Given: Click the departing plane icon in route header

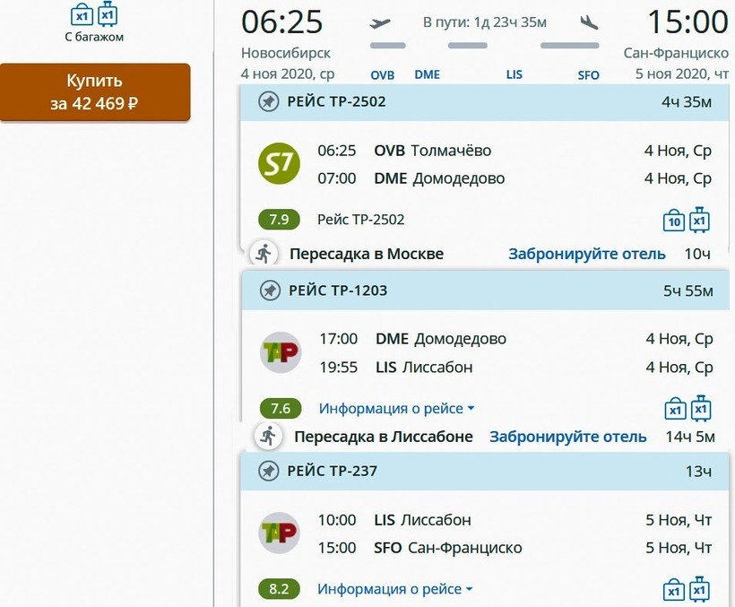Looking at the screenshot, I should click(381, 22).
